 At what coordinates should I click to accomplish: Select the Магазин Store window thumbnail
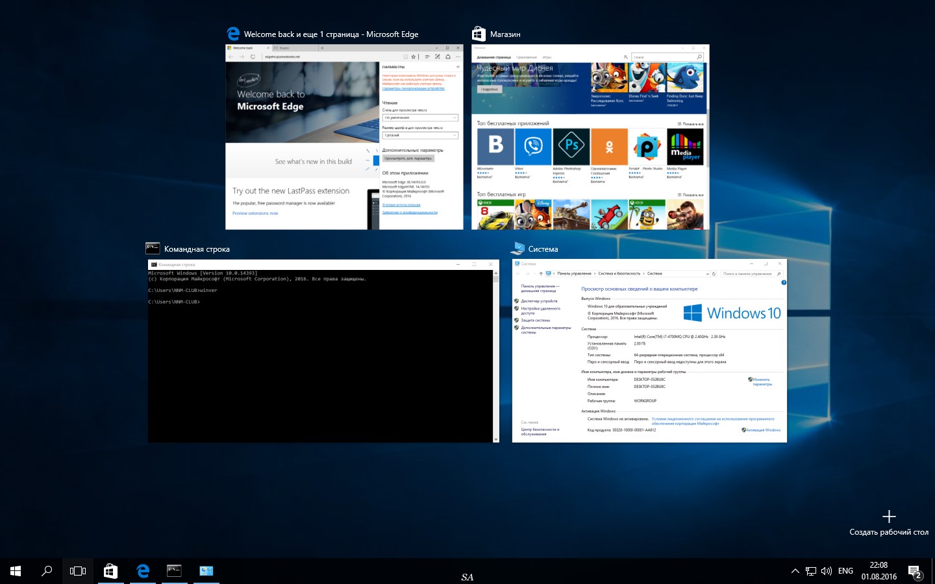click(x=590, y=137)
